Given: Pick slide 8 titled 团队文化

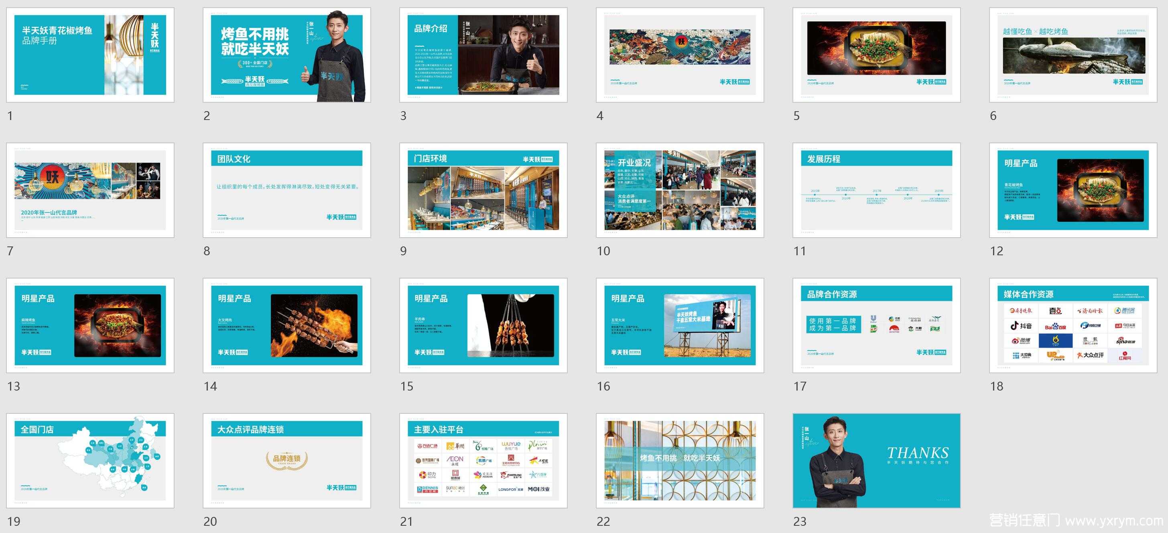Looking at the screenshot, I should point(286,190).
